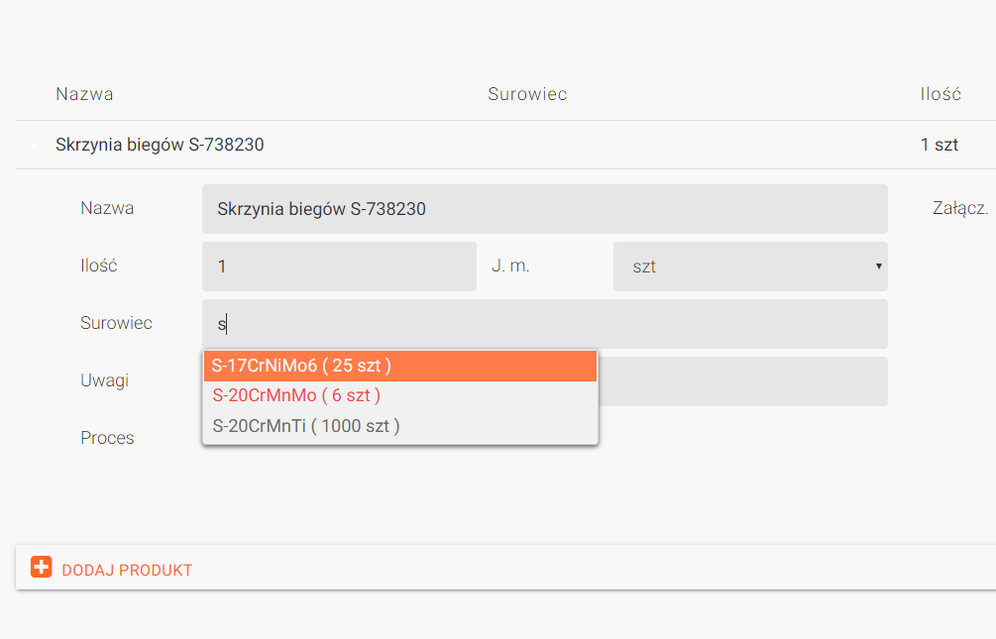The image size is (996, 639).
Task: Focus the Uwagi notes field
Action: point(742,381)
